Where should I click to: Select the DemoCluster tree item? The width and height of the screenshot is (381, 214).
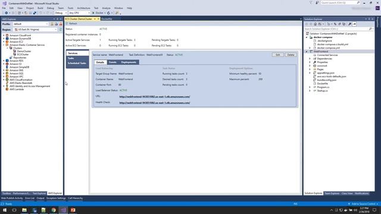pyautogui.click(x=24, y=51)
